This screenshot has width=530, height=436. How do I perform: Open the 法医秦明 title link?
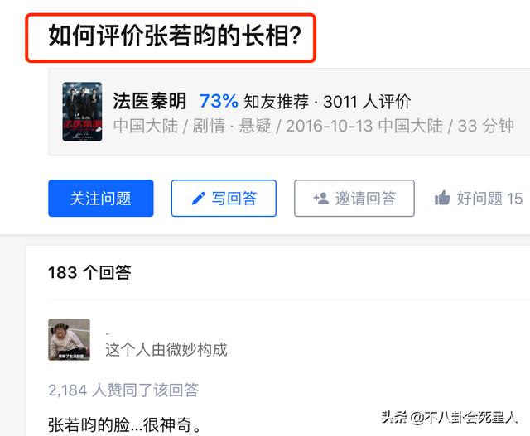pyautogui.click(x=149, y=101)
